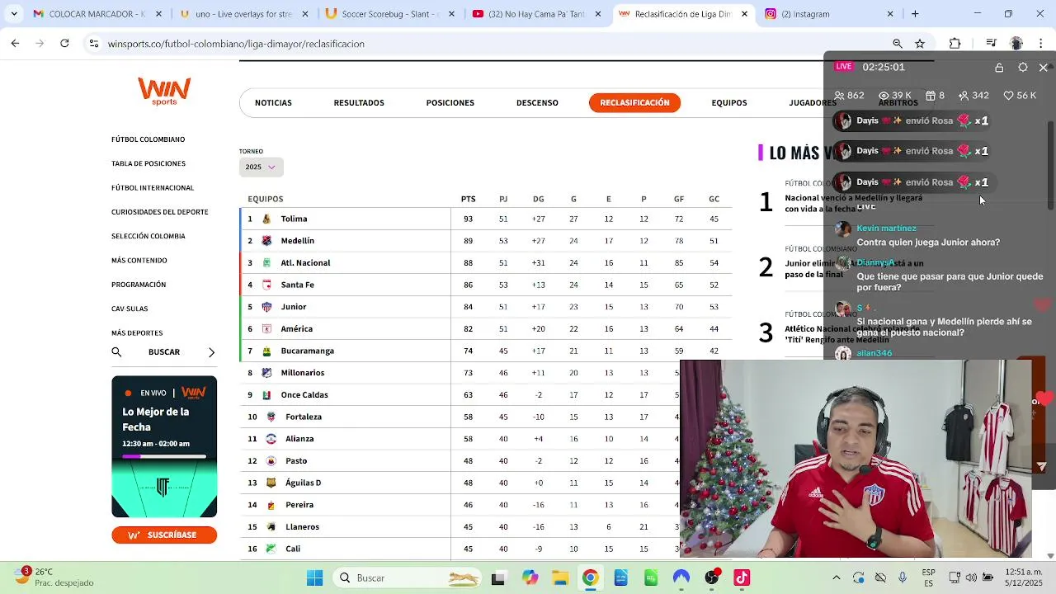Open FÚTBOL INTERNACIONAL sidebar link
Screen dimensions: 1056x594
point(153,188)
